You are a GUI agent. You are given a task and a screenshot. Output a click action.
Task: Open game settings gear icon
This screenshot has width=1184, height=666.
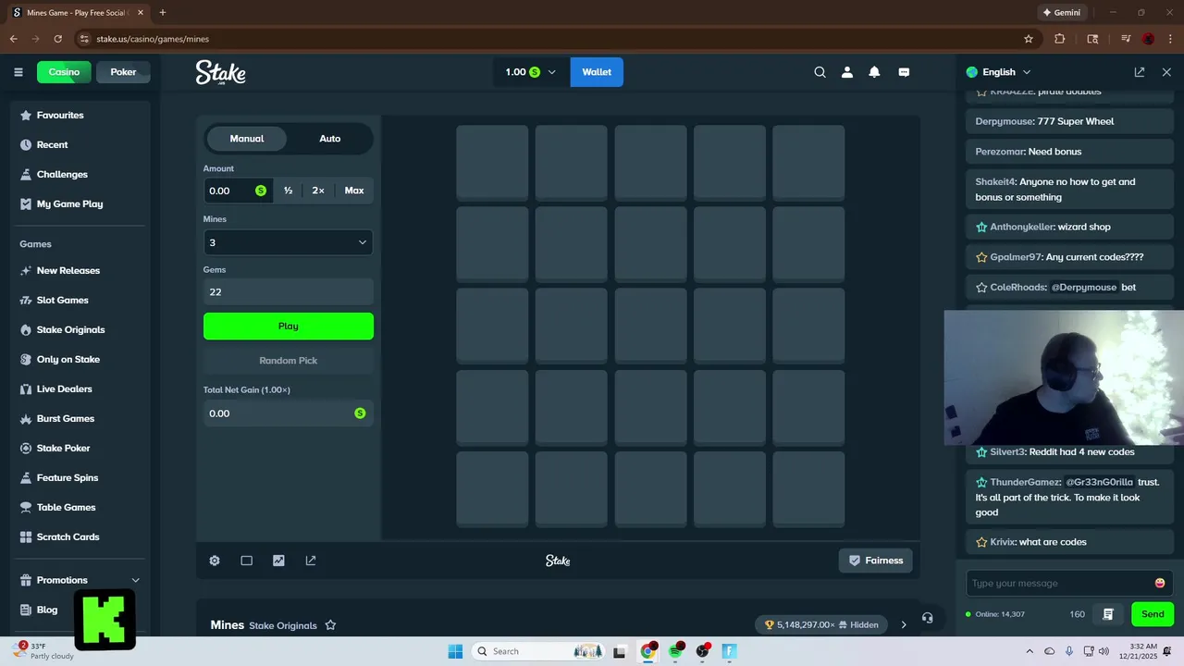(215, 561)
